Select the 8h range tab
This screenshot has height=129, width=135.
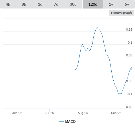tap(24, 4)
